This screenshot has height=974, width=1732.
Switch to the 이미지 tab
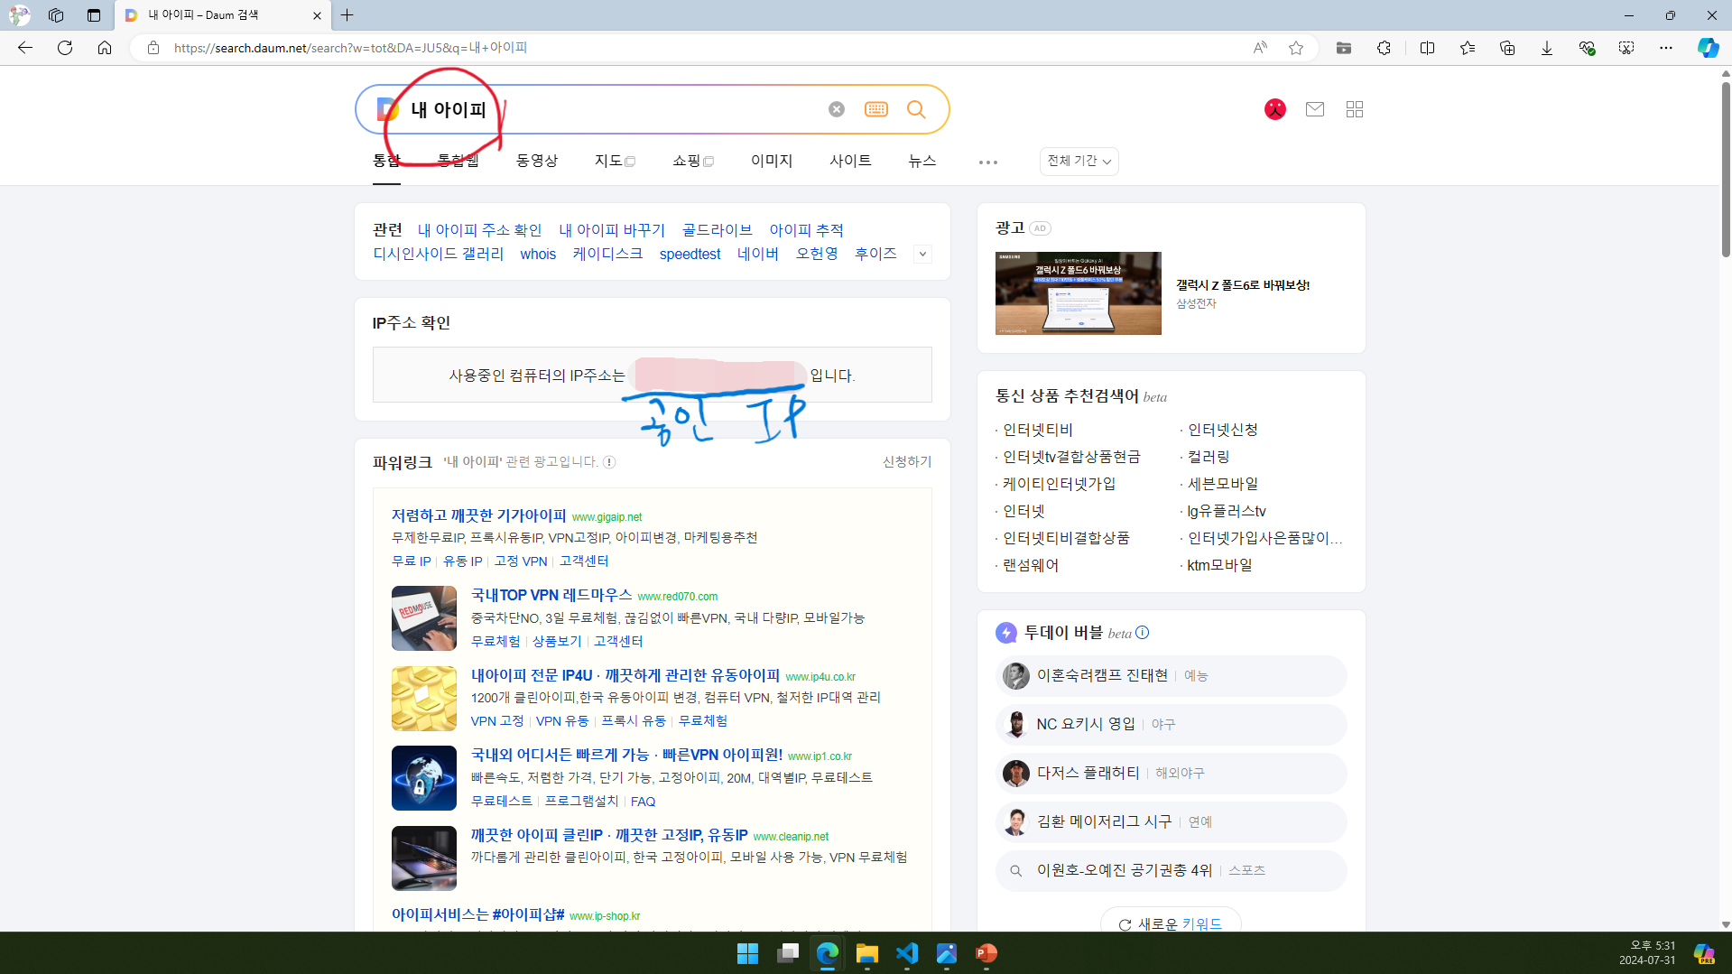(772, 161)
